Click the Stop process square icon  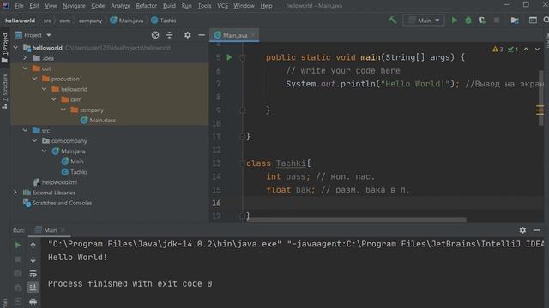[x=497, y=21]
